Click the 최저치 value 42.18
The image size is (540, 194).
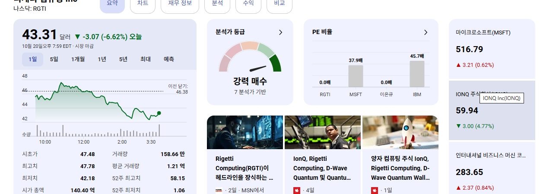[x=87, y=178]
